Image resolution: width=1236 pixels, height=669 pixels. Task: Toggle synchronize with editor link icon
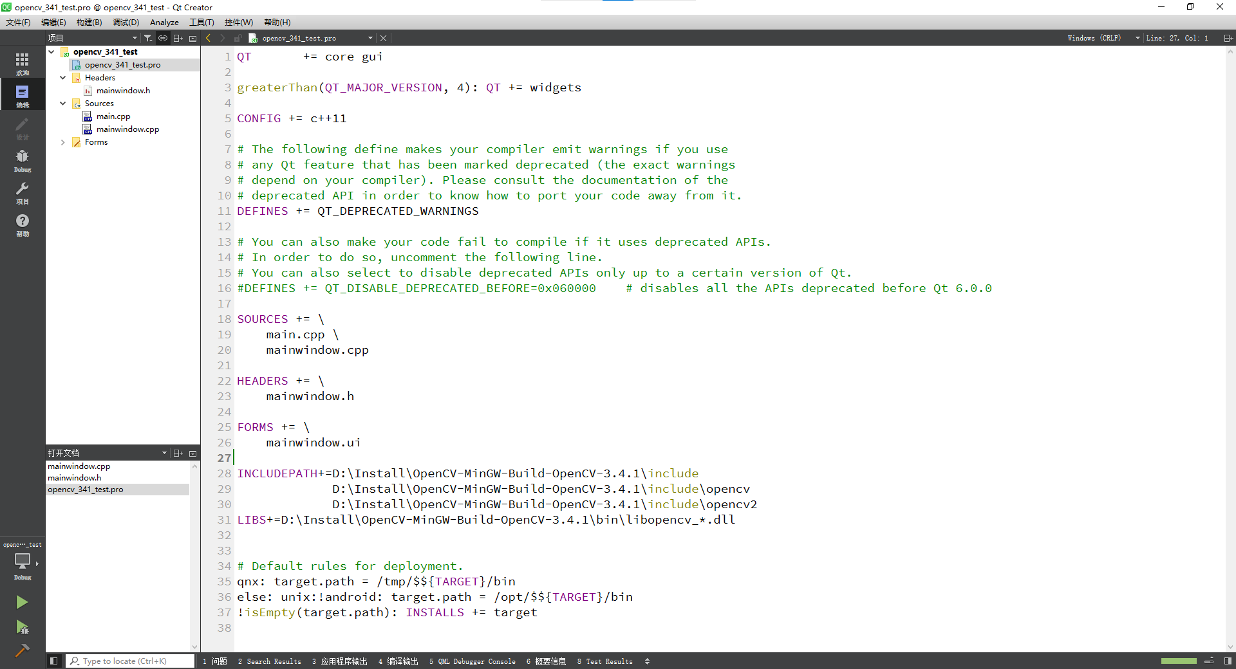point(162,38)
